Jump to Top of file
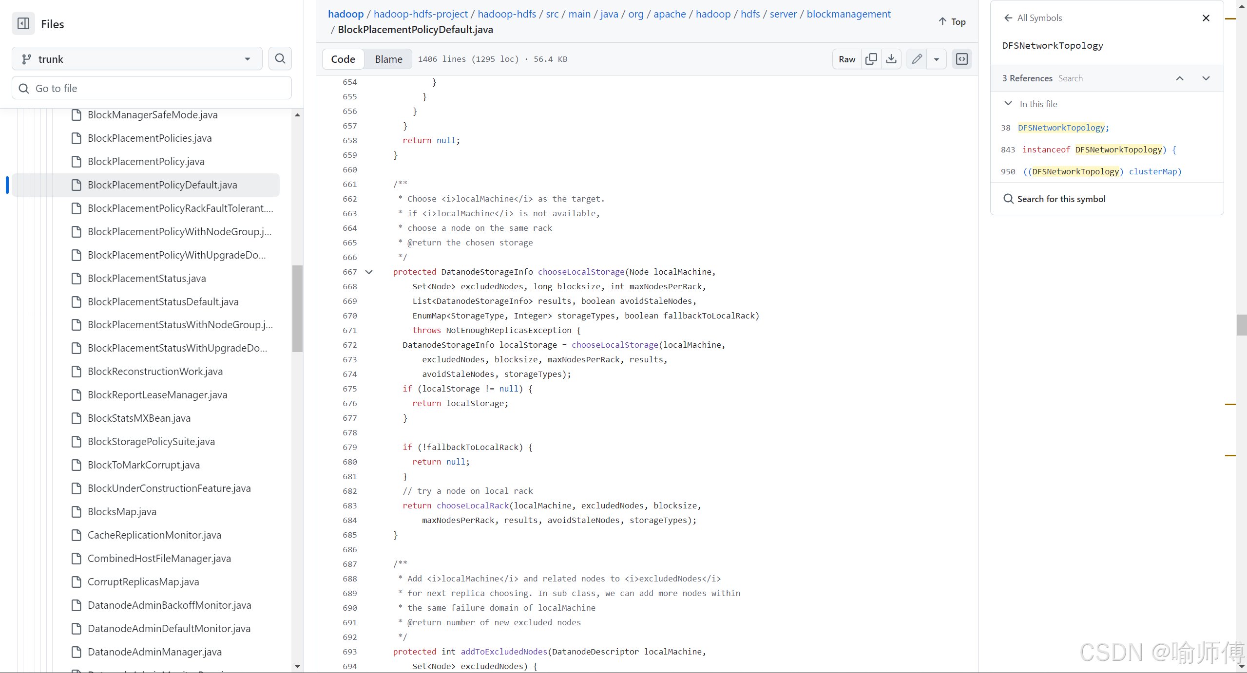The image size is (1247, 673). pyautogui.click(x=952, y=22)
